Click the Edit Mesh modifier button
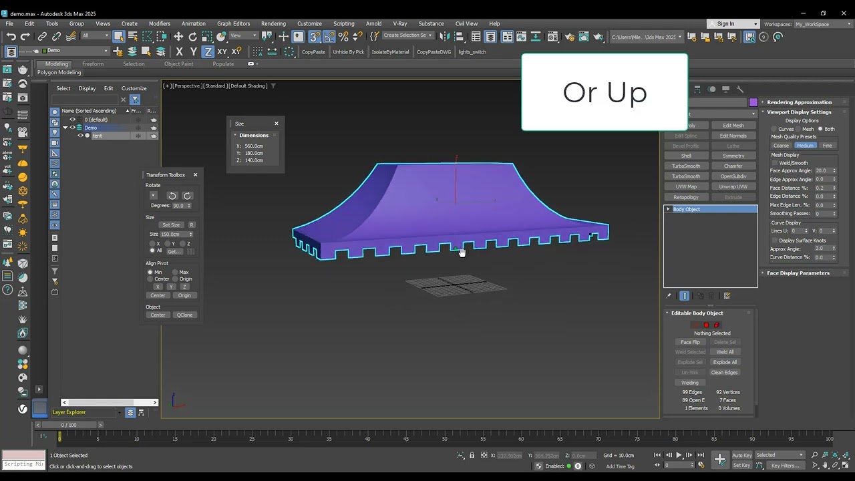The width and height of the screenshot is (855, 481). (733, 126)
